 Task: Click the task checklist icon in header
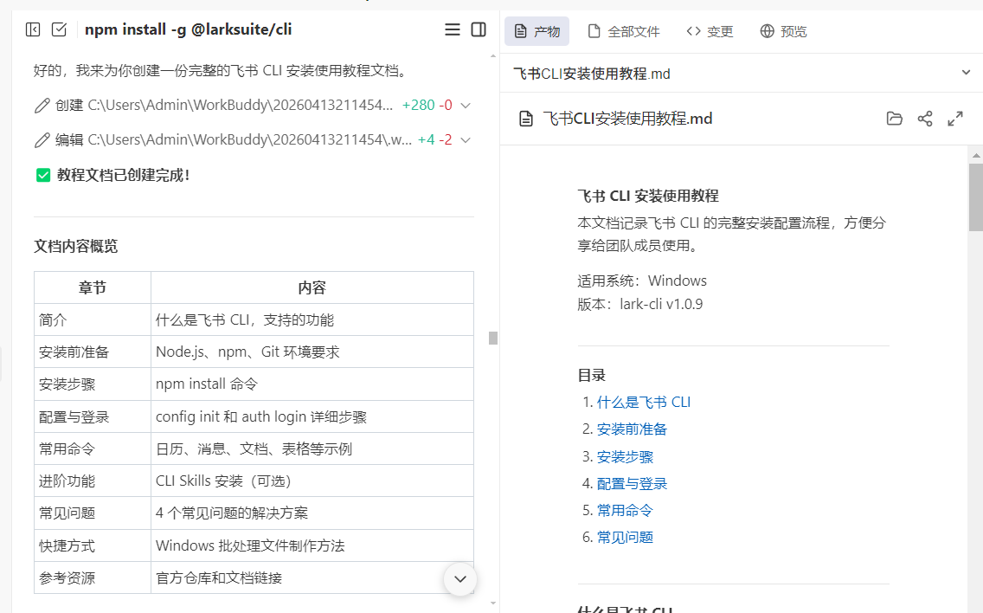59,29
